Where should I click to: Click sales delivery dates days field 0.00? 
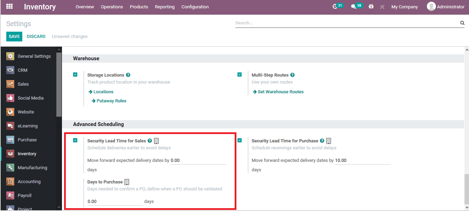(x=198, y=160)
